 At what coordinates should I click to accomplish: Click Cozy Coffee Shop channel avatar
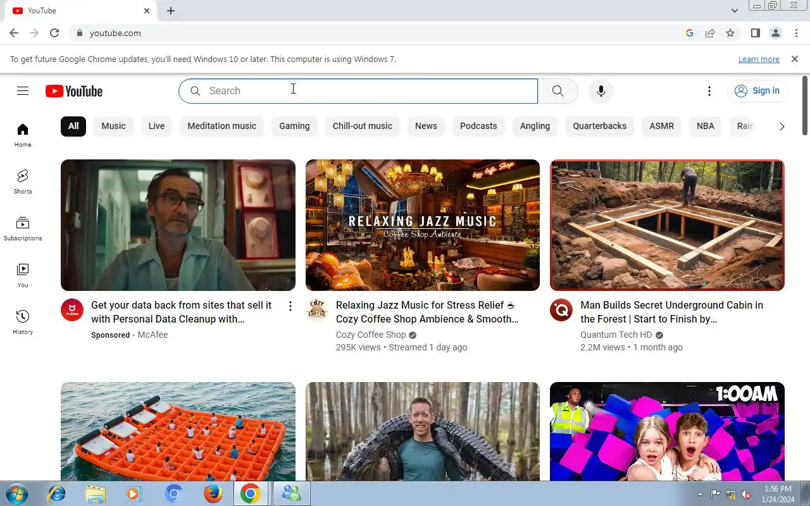coord(317,310)
